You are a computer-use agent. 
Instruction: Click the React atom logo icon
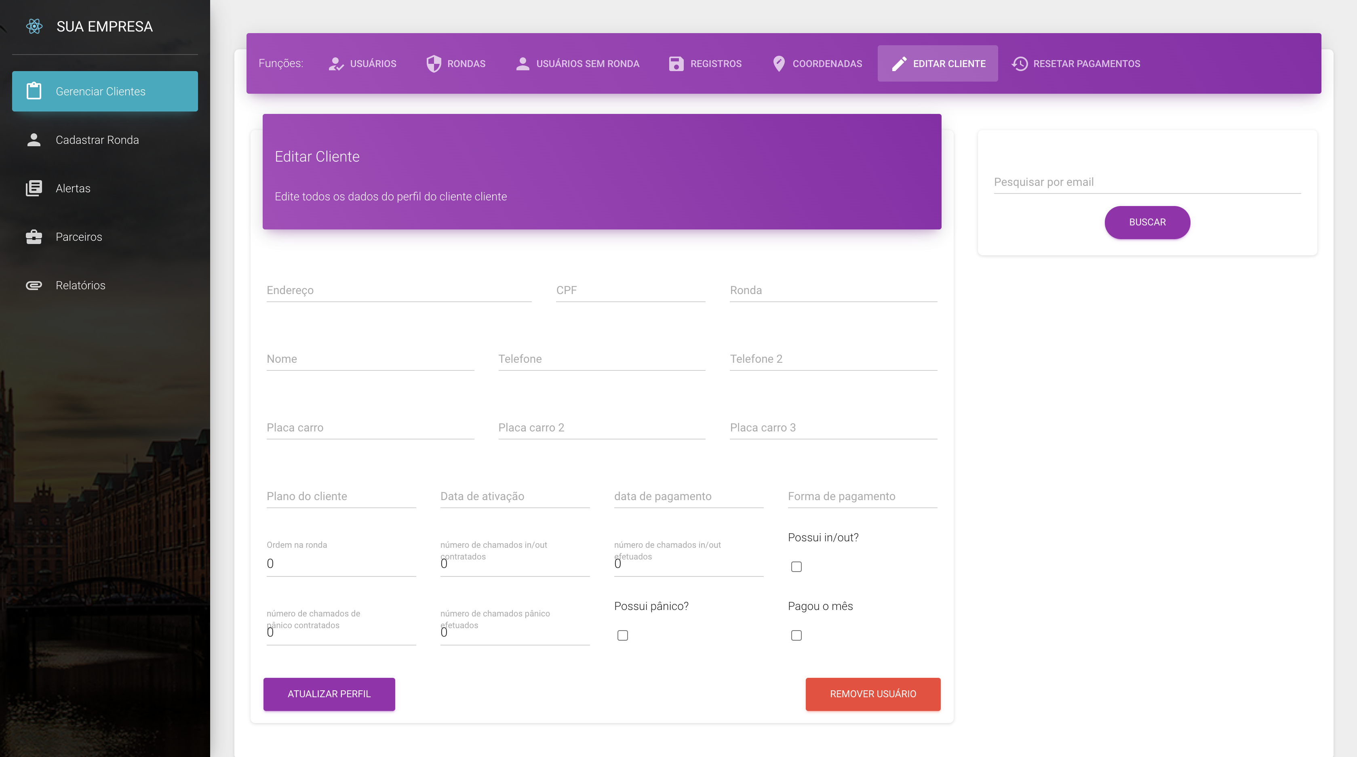click(34, 26)
